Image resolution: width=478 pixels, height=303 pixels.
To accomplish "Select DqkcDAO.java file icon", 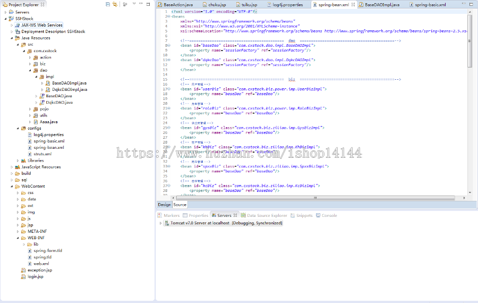I will [42, 102].
